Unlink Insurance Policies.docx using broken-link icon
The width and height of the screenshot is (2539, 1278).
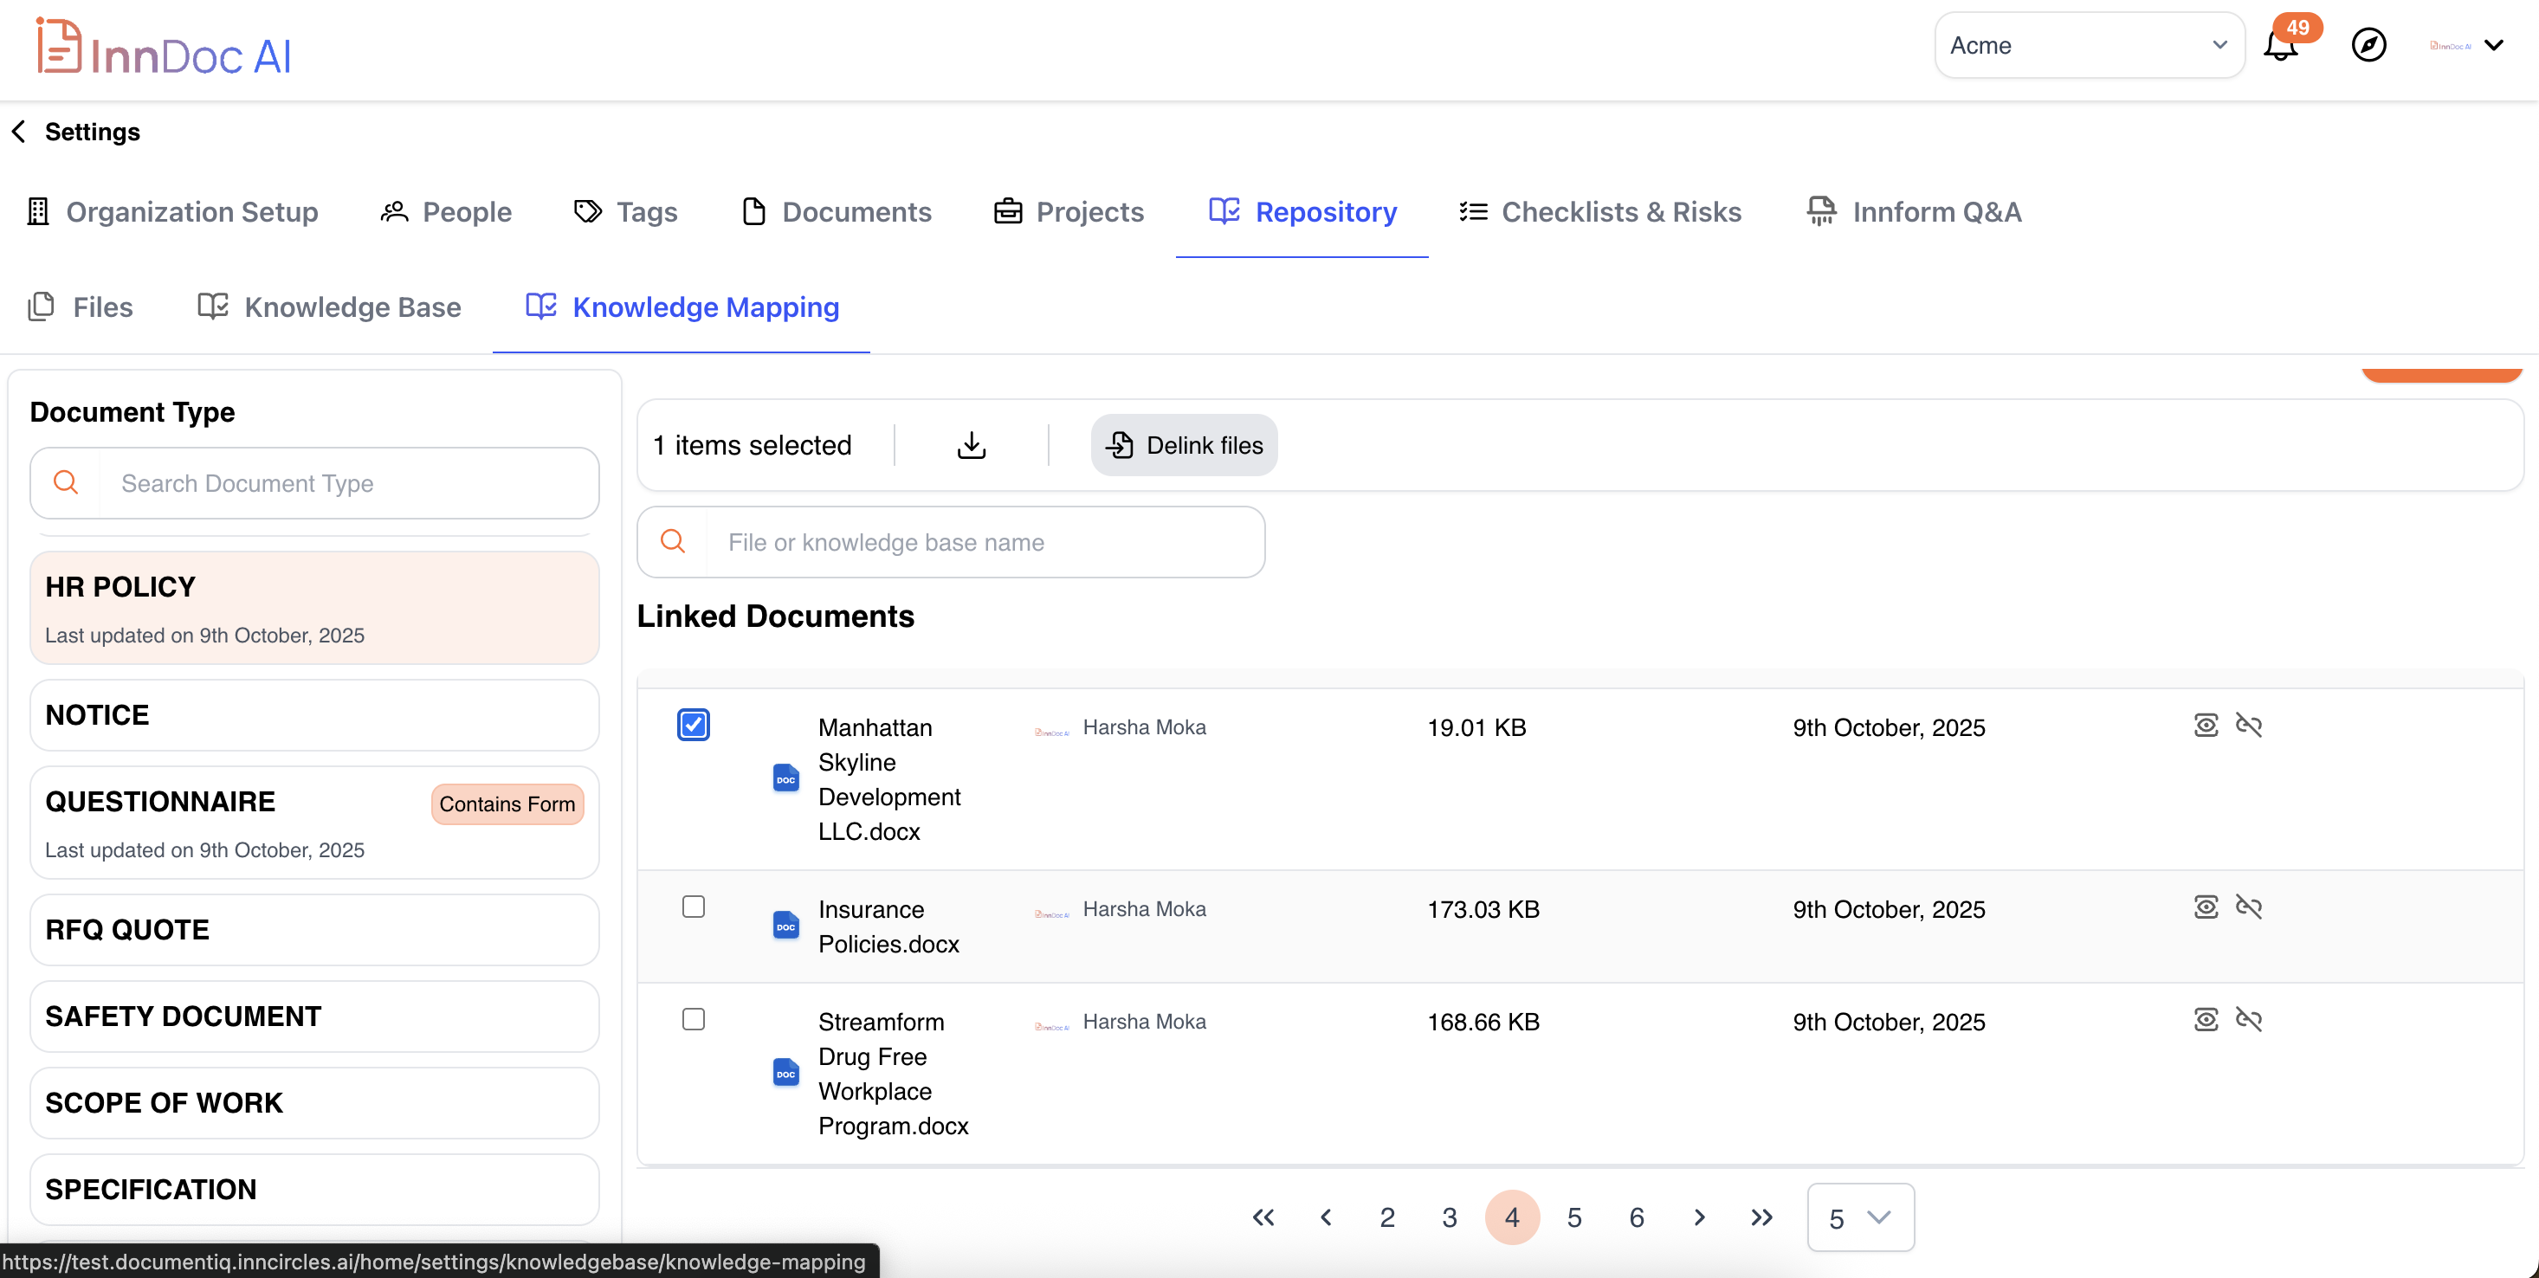2248,907
